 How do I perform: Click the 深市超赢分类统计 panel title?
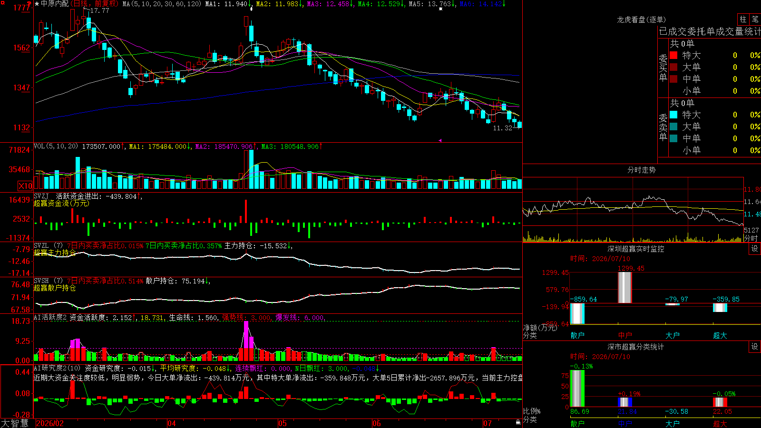[636, 347]
